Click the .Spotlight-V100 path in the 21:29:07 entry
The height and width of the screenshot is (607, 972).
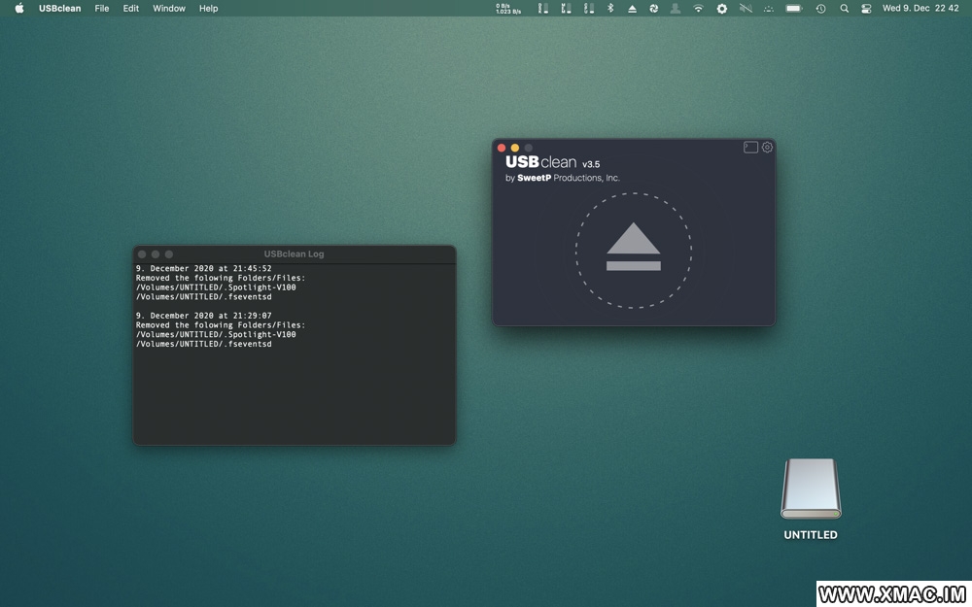click(x=216, y=334)
